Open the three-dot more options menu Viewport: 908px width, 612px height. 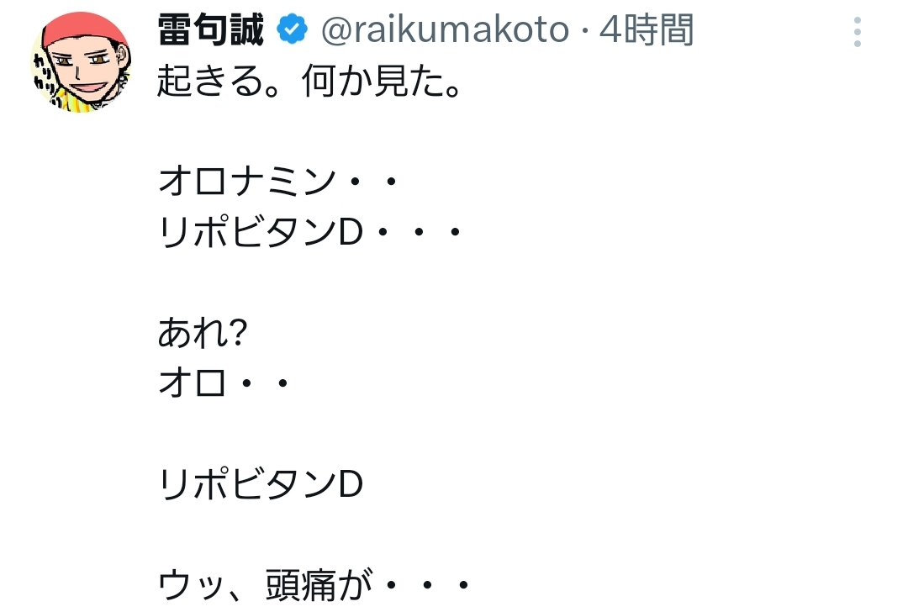[857, 32]
